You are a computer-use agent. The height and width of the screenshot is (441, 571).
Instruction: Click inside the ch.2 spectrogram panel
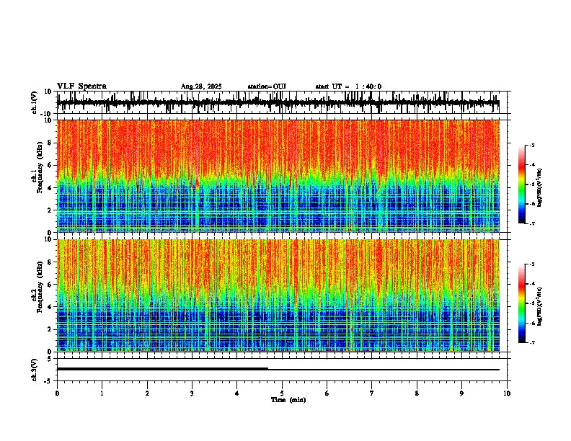(x=278, y=295)
